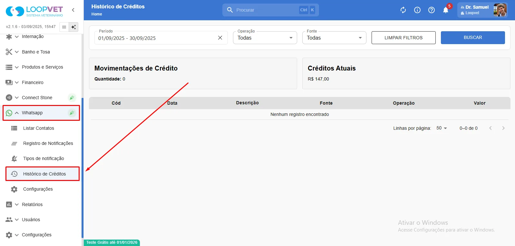Expand the Financeiro chevron

tap(17, 82)
